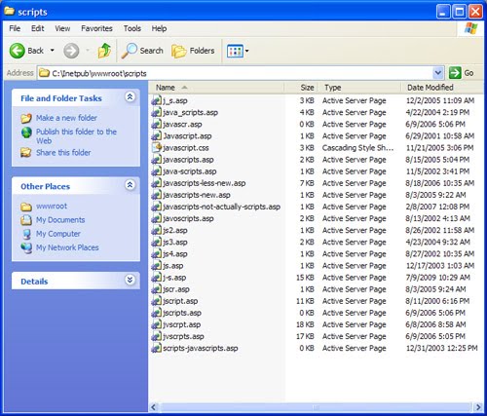Click the scroll right arrow
Image resolution: width=487 pixels, height=416 pixels.
click(x=478, y=407)
